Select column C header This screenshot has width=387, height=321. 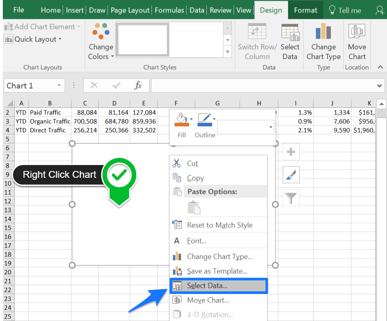85,103
